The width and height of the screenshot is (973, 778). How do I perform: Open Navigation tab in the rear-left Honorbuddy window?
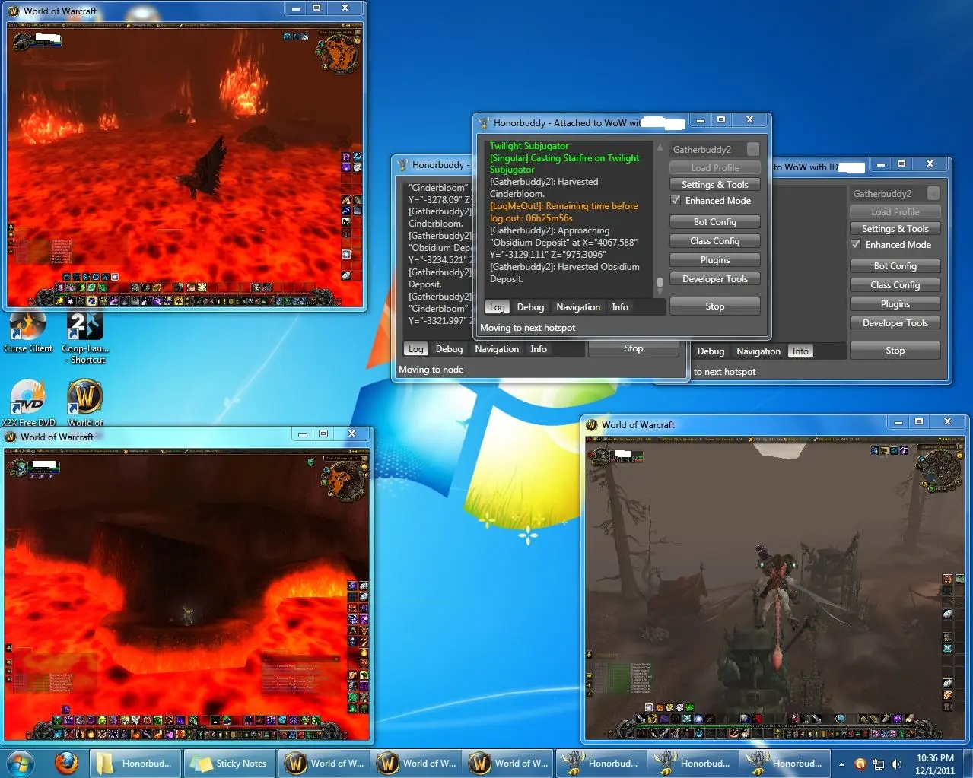(497, 349)
